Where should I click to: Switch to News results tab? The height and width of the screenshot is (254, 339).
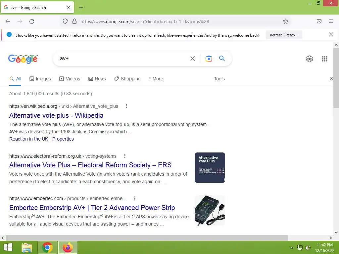[x=97, y=79]
